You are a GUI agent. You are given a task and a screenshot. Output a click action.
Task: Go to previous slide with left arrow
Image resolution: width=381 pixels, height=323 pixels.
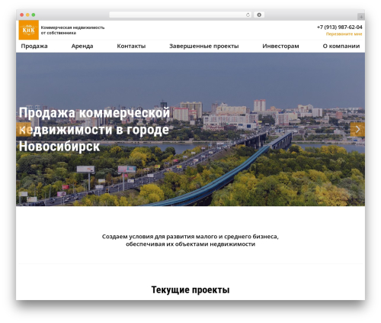(x=24, y=129)
